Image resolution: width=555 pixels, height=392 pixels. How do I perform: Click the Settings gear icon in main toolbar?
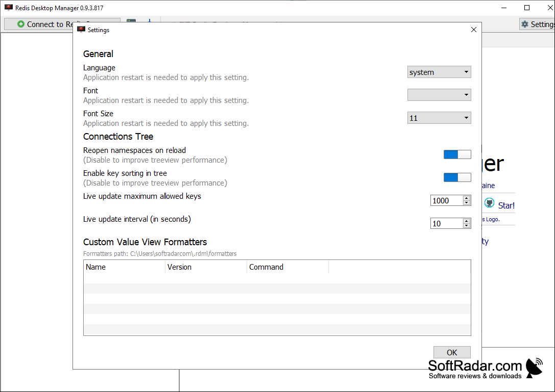[525, 24]
